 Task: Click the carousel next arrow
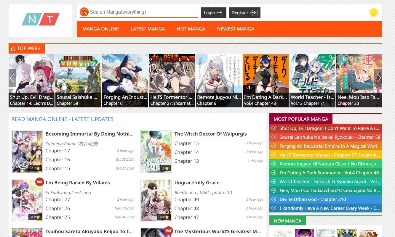coord(378,78)
